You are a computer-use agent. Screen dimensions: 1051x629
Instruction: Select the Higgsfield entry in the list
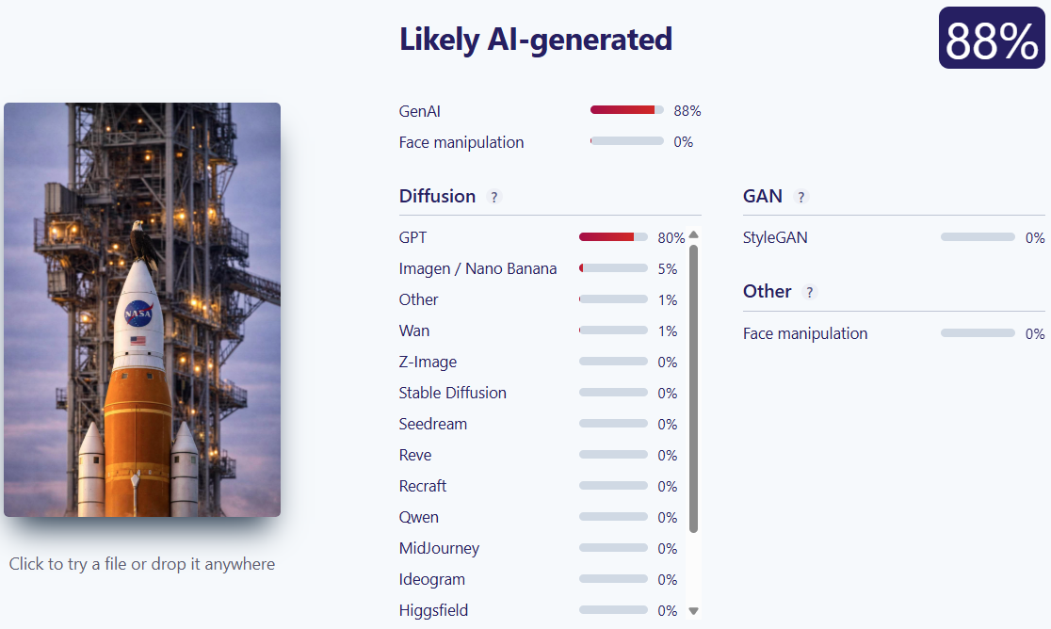click(x=433, y=610)
